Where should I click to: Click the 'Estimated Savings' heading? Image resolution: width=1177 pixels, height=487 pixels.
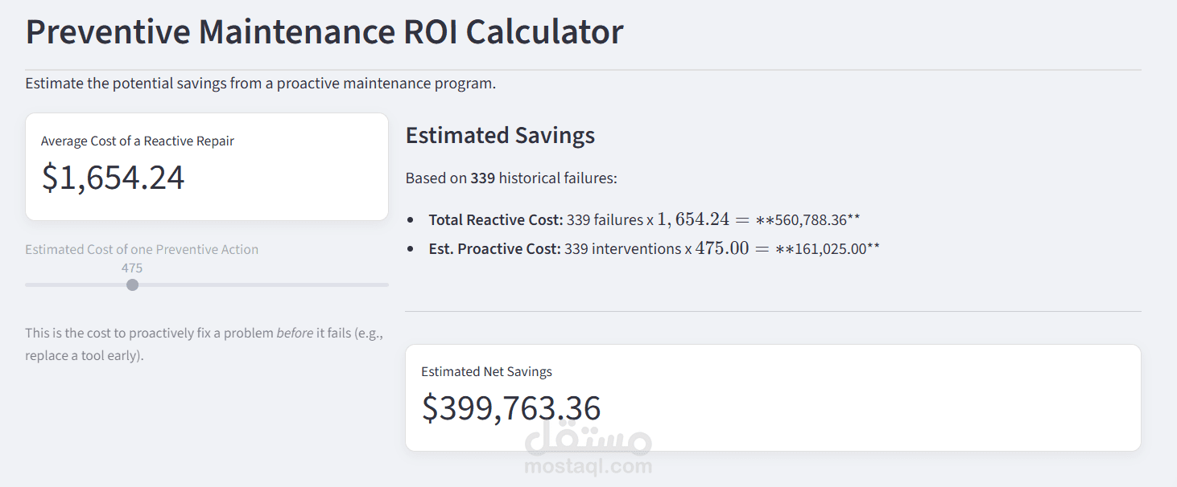[500, 135]
